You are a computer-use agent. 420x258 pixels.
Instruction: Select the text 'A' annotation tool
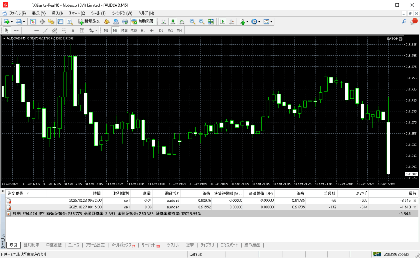tap(73, 30)
